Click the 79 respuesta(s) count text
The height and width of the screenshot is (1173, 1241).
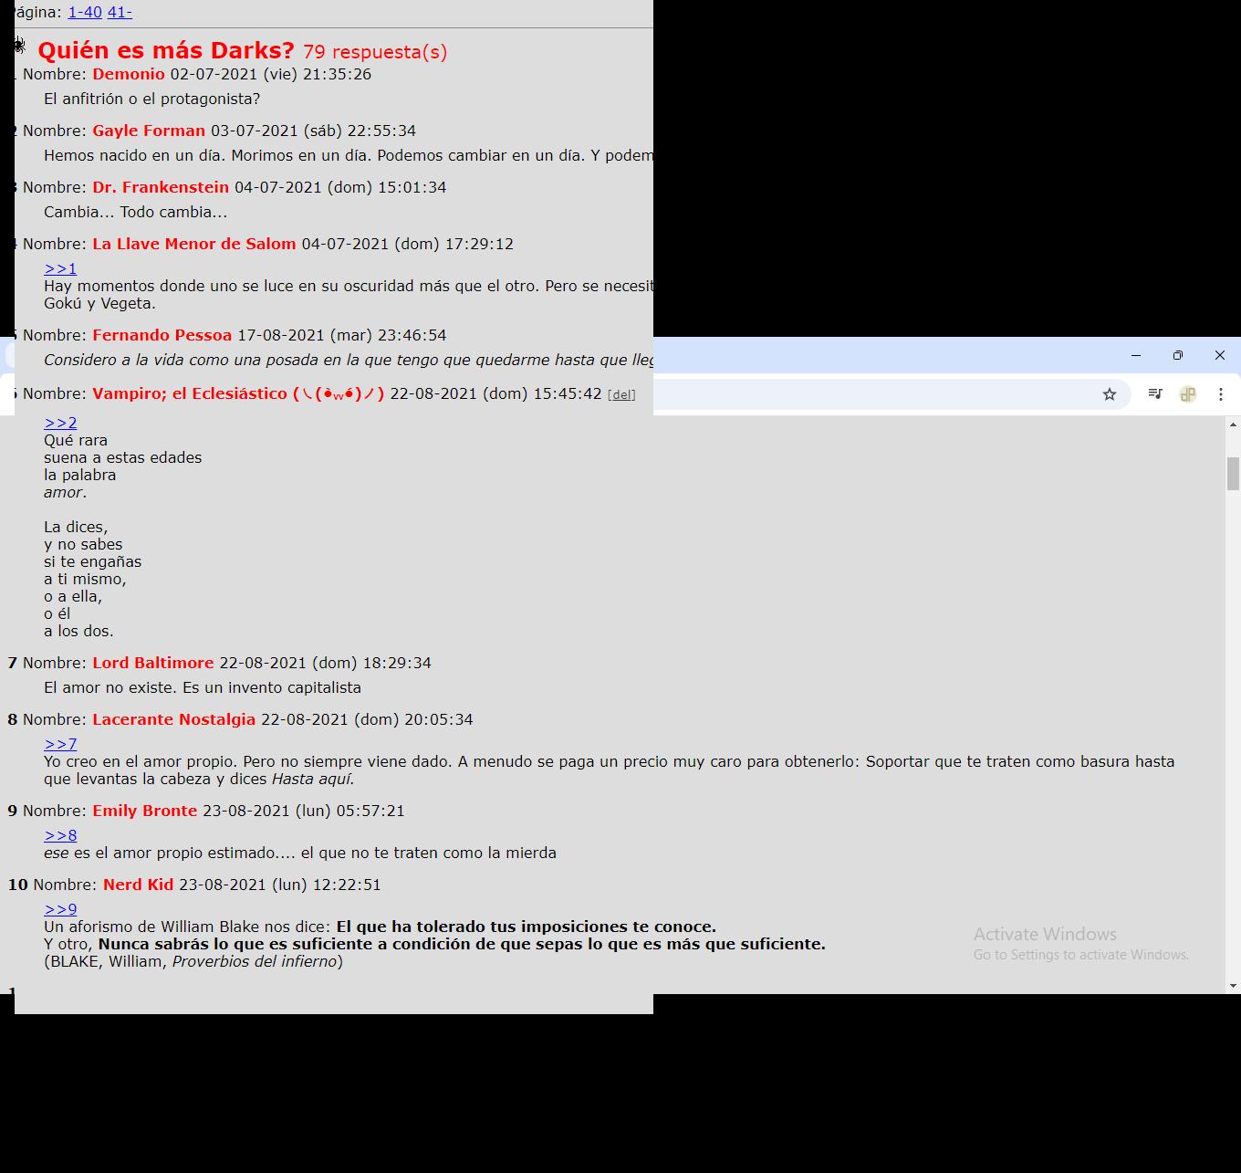click(375, 52)
